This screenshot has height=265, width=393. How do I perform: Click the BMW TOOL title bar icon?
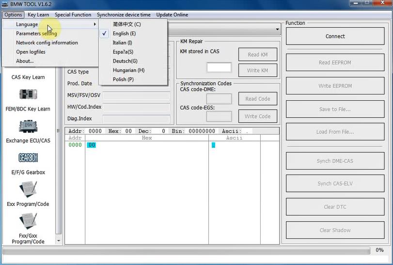(x=5, y=4)
